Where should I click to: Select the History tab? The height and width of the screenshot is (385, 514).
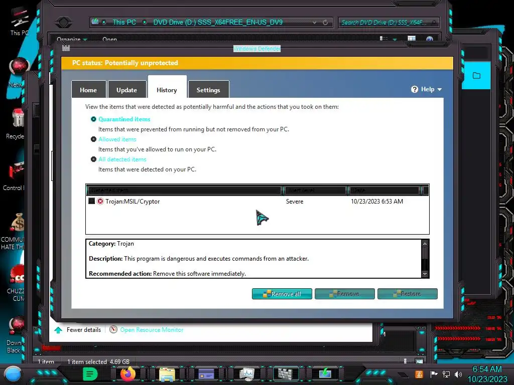pos(167,89)
